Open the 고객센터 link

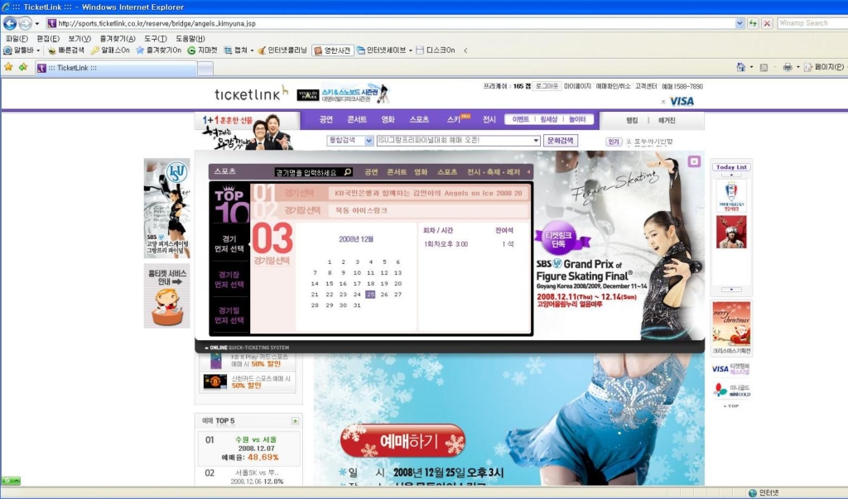click(x=646, y=87)
